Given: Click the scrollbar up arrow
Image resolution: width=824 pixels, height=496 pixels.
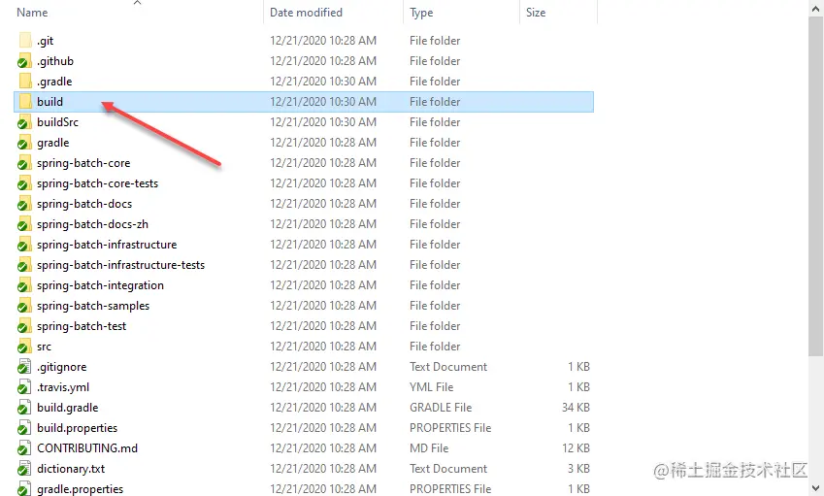Looking at the screenshot, I should click(815, 8).
